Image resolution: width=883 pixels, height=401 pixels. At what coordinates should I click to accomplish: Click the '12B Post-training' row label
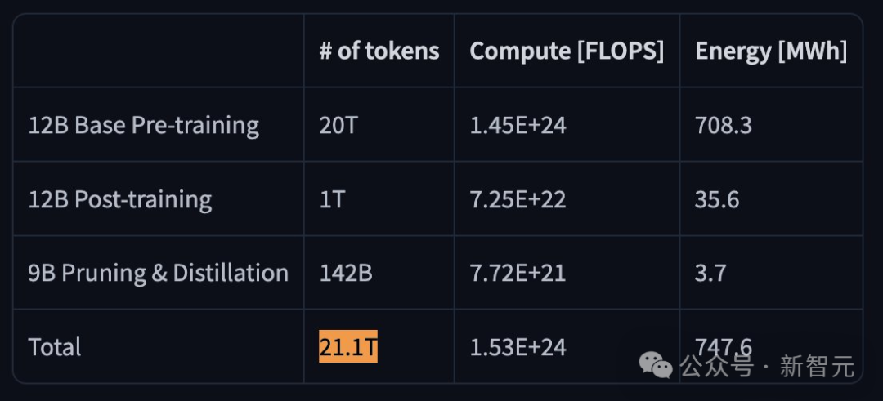pos(120,199)
